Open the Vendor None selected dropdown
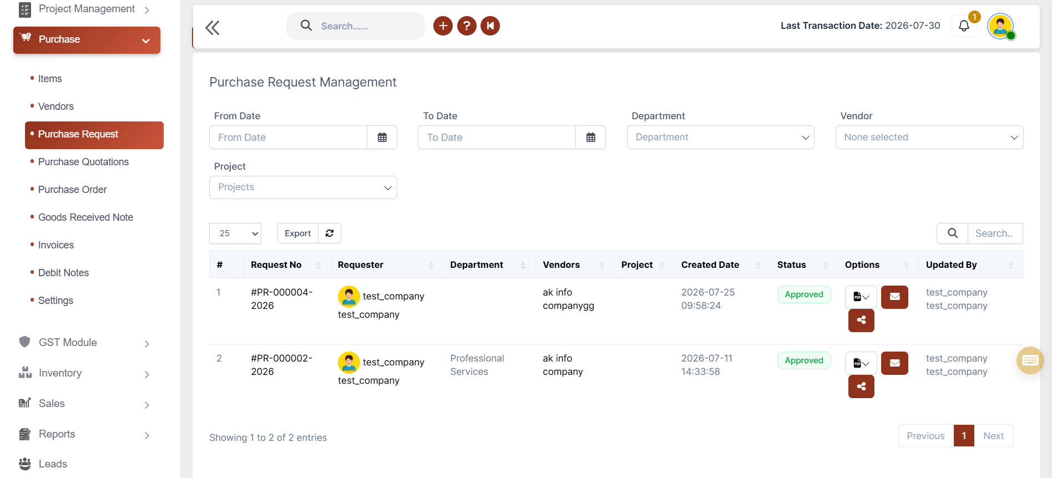 pos(929,138)
